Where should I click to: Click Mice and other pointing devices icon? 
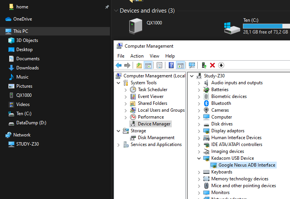tap(206, 186)
